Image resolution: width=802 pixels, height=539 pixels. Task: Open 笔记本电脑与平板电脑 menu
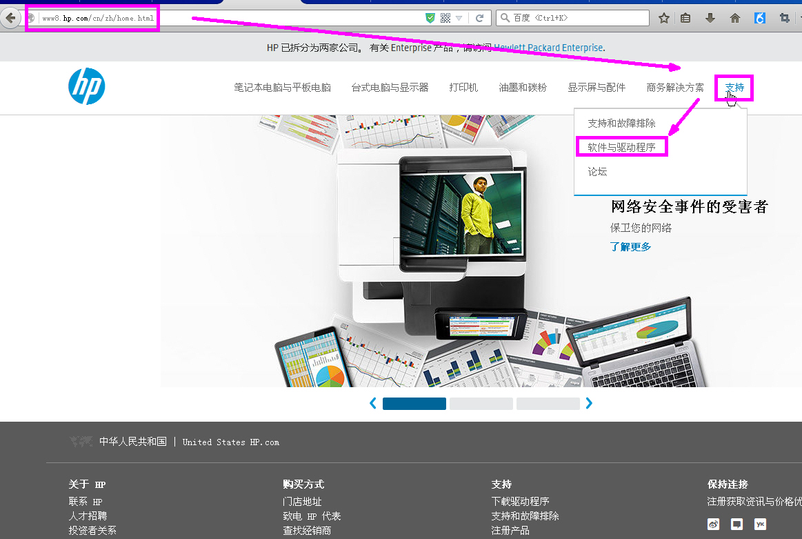pyautogui.click(x=282, y=88)
